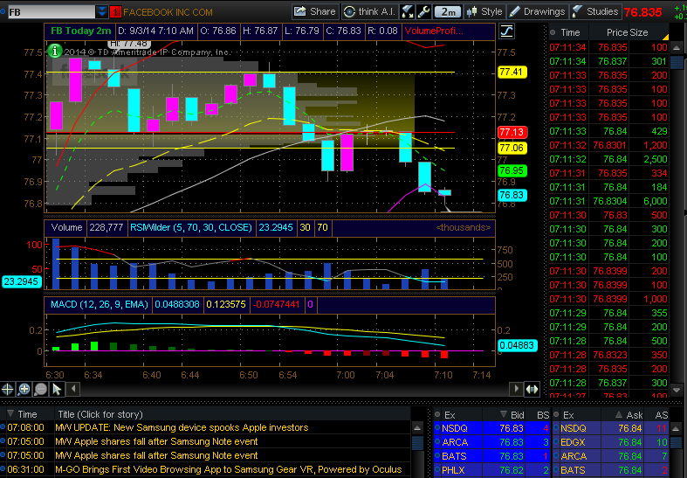Click Time & Sales scroll-down arrow
This screenshot has width=687, height=478.
pyautogui.click(x=677, y=390)
